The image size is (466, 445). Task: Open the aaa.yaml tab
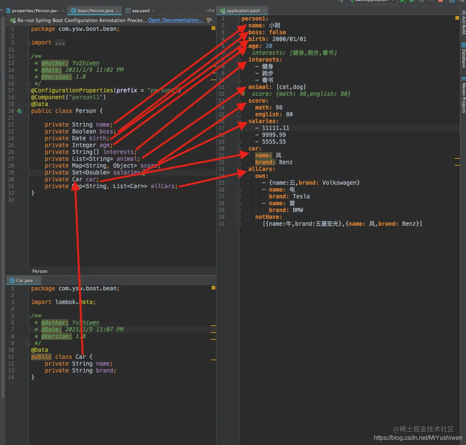(141, 11)
